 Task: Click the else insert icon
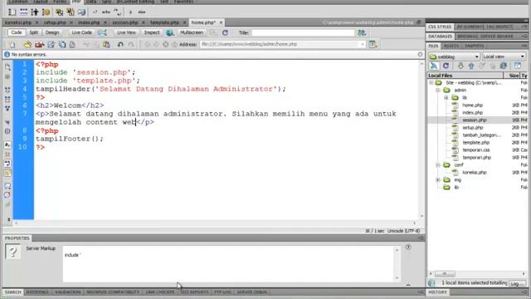click(142, 12)
